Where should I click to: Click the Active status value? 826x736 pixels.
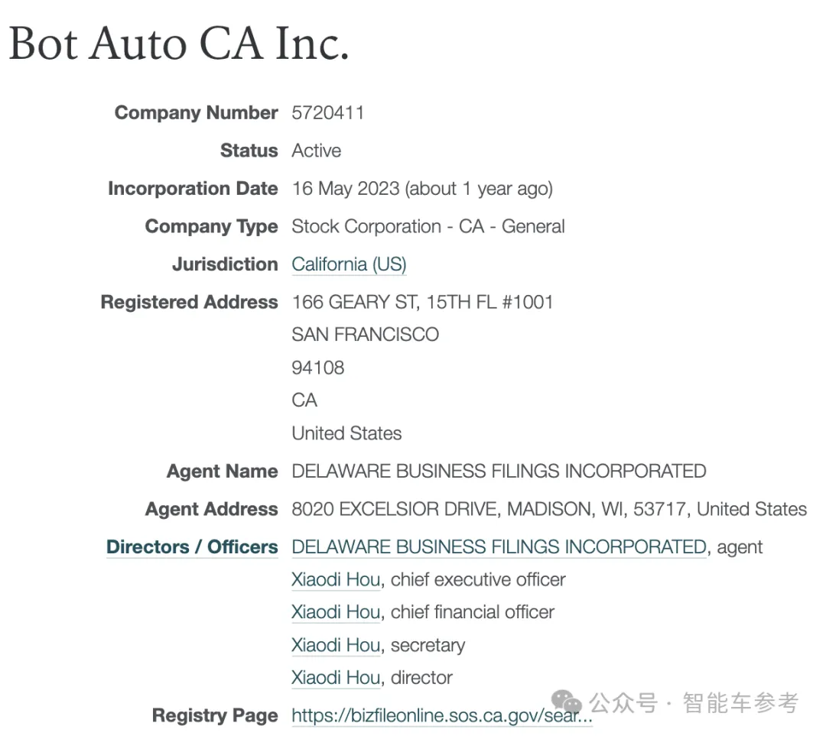point(317,151)
